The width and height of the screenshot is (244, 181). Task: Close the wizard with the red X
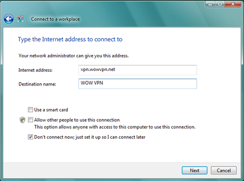tap(233, 4)
